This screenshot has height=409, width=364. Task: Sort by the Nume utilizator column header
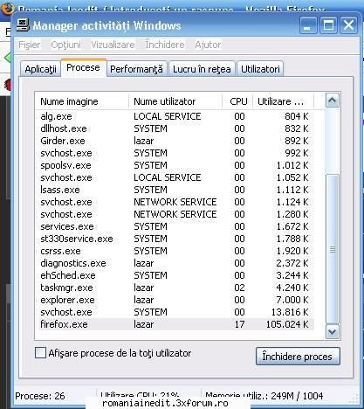175,101
